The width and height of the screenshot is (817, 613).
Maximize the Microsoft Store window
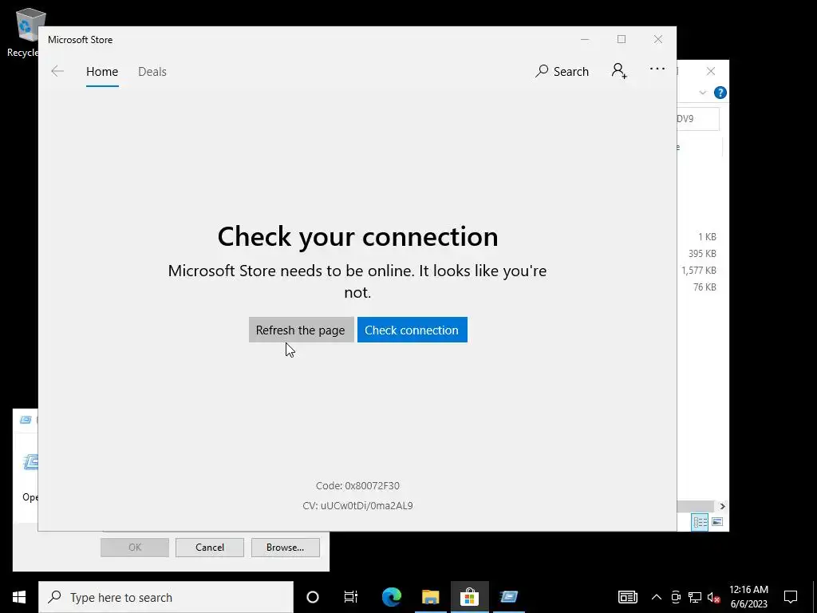click(621, 40)
